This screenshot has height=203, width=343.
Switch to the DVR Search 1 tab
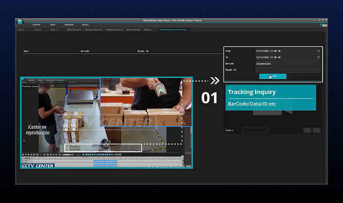pos(74,29)
